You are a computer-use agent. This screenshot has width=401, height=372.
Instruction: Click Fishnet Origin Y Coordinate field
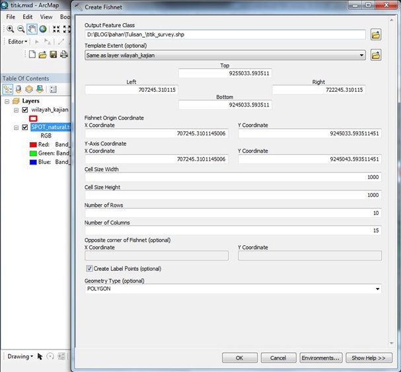[x=310, y=133]
